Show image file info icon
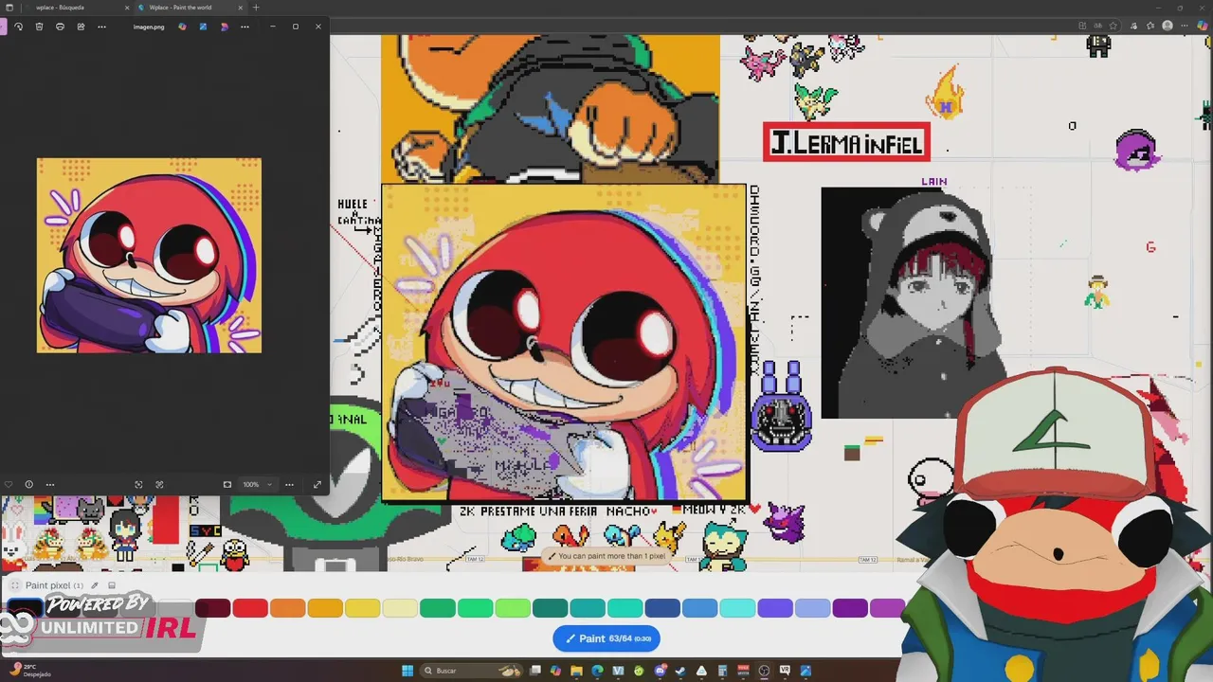The image size is (1213, 682). click(x=28, y=484)
